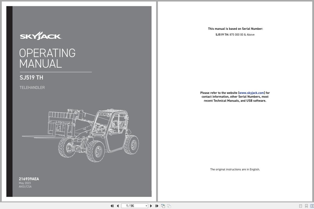Click the SKYJACK logo on the cover

pyautogui.click(x=40, y=36)
